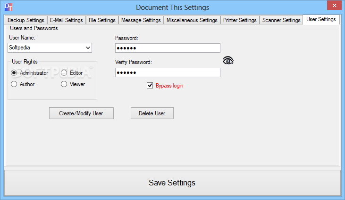
Task: Go to File Settings tab
Action: (x=102, y=20)
